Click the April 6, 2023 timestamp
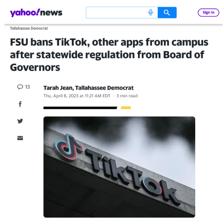 (77, 96)
